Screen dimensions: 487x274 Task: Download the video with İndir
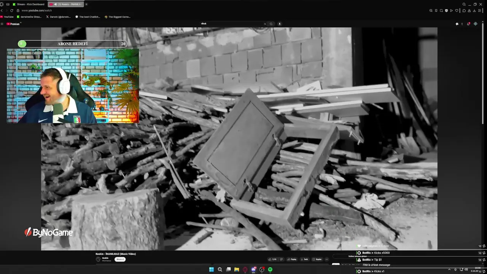[304, 259]
